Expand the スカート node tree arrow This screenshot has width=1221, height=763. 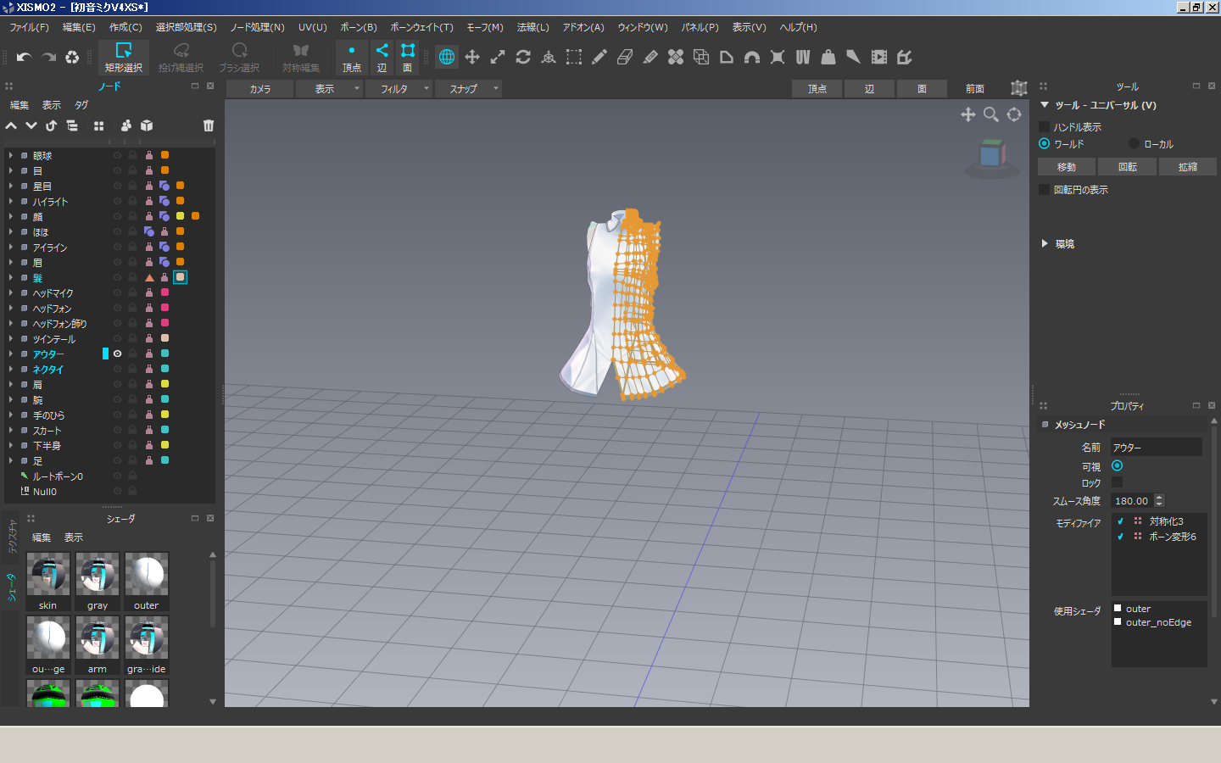[x=11, y=430]
